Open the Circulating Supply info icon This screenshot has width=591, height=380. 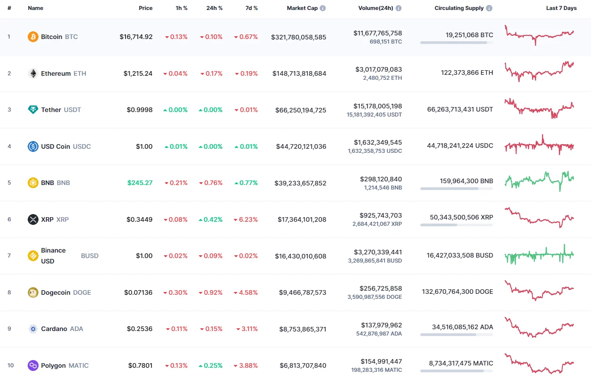tap(488, 8)
